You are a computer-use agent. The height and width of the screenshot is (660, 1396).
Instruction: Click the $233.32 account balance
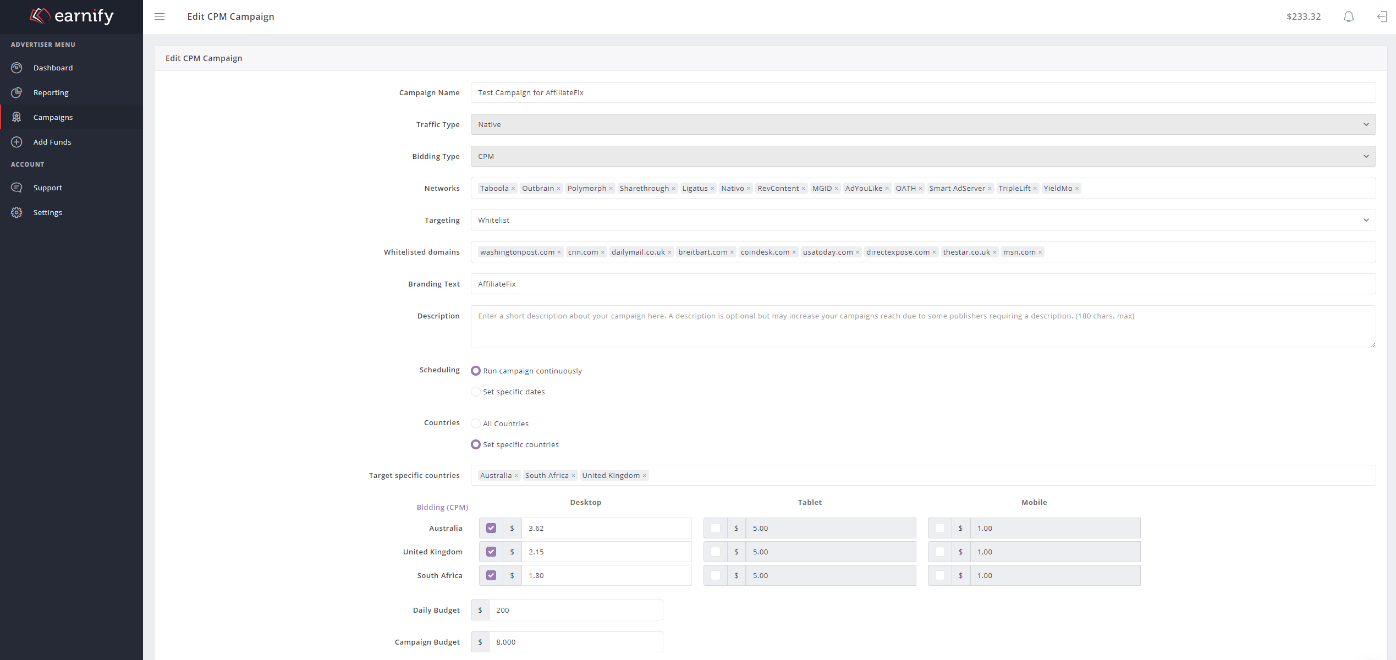tap(1304, 16)
